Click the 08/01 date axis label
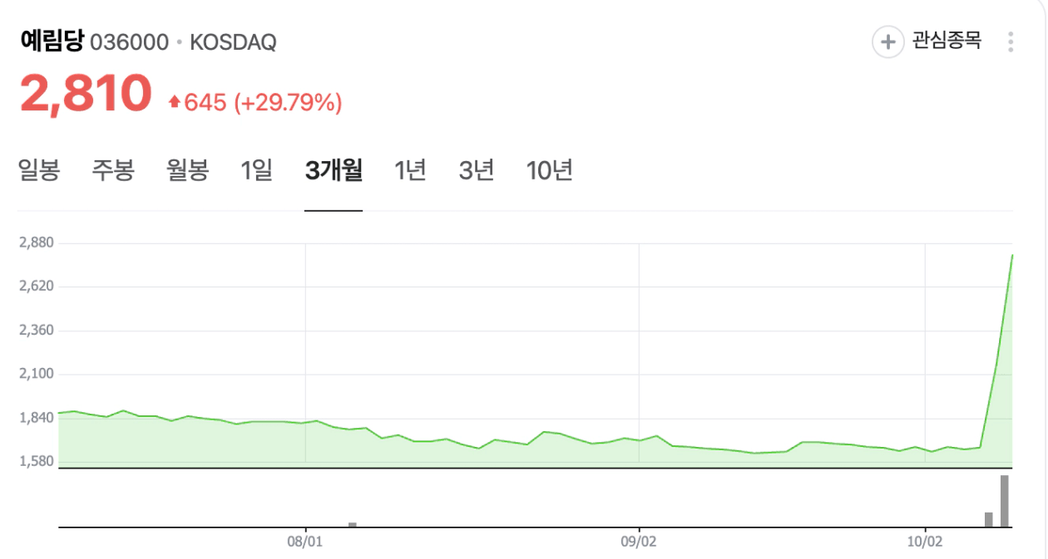Viewport: 1048px width, 559px height. (x=304, y=542)
